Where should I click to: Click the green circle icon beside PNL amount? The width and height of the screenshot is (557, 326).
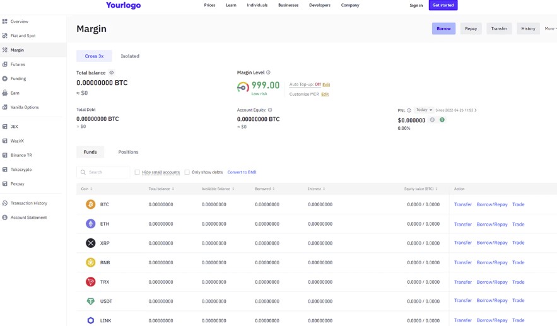coord(442,120)
